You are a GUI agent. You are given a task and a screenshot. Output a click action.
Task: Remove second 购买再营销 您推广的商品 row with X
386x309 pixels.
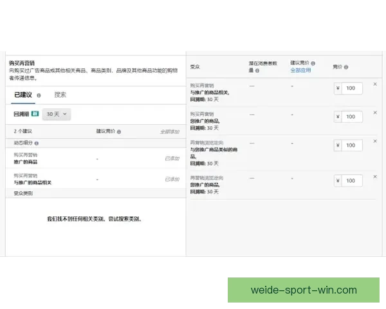tap(375, 113)
